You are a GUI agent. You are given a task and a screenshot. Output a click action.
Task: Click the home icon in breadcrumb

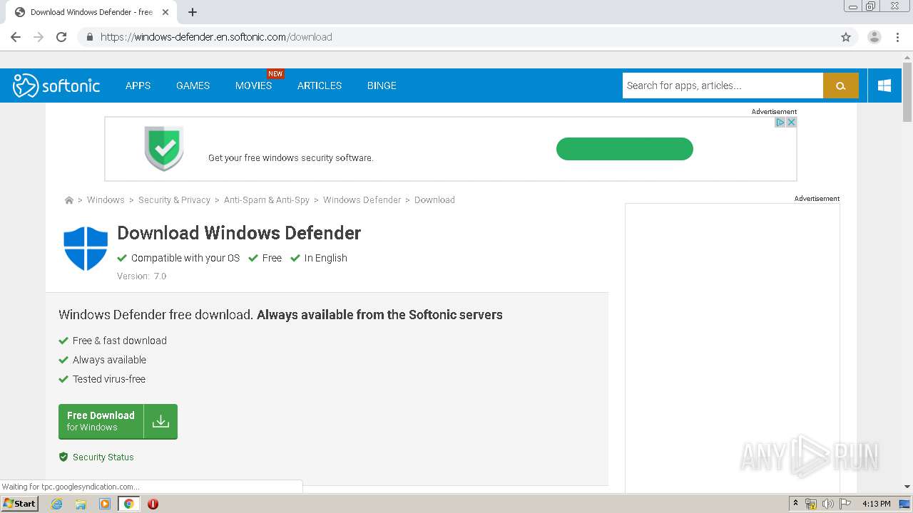pyautogui.click(x=69, y=200)
